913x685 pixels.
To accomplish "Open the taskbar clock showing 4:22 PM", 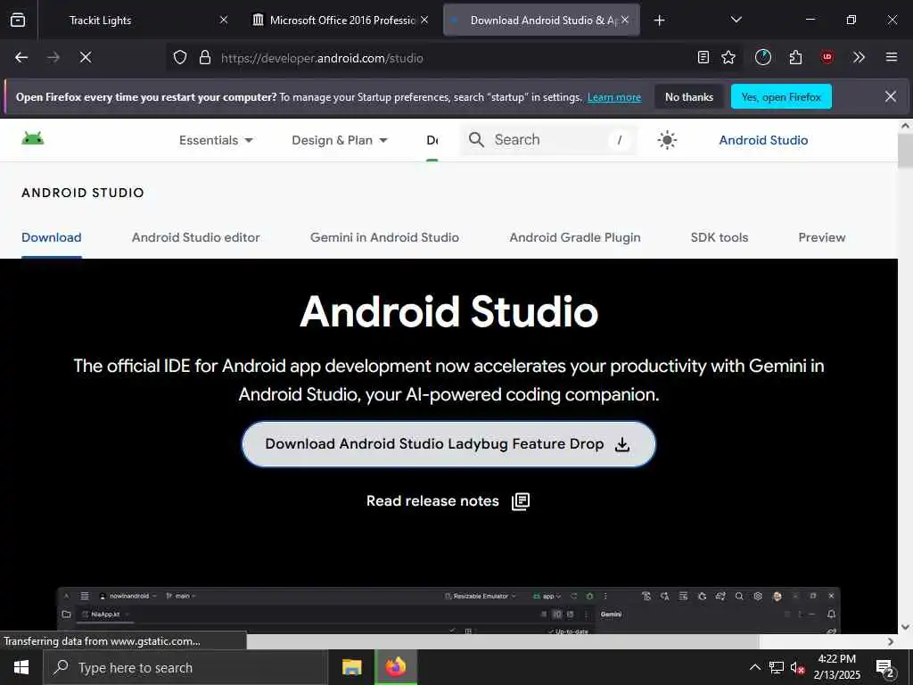I will 836,667.
